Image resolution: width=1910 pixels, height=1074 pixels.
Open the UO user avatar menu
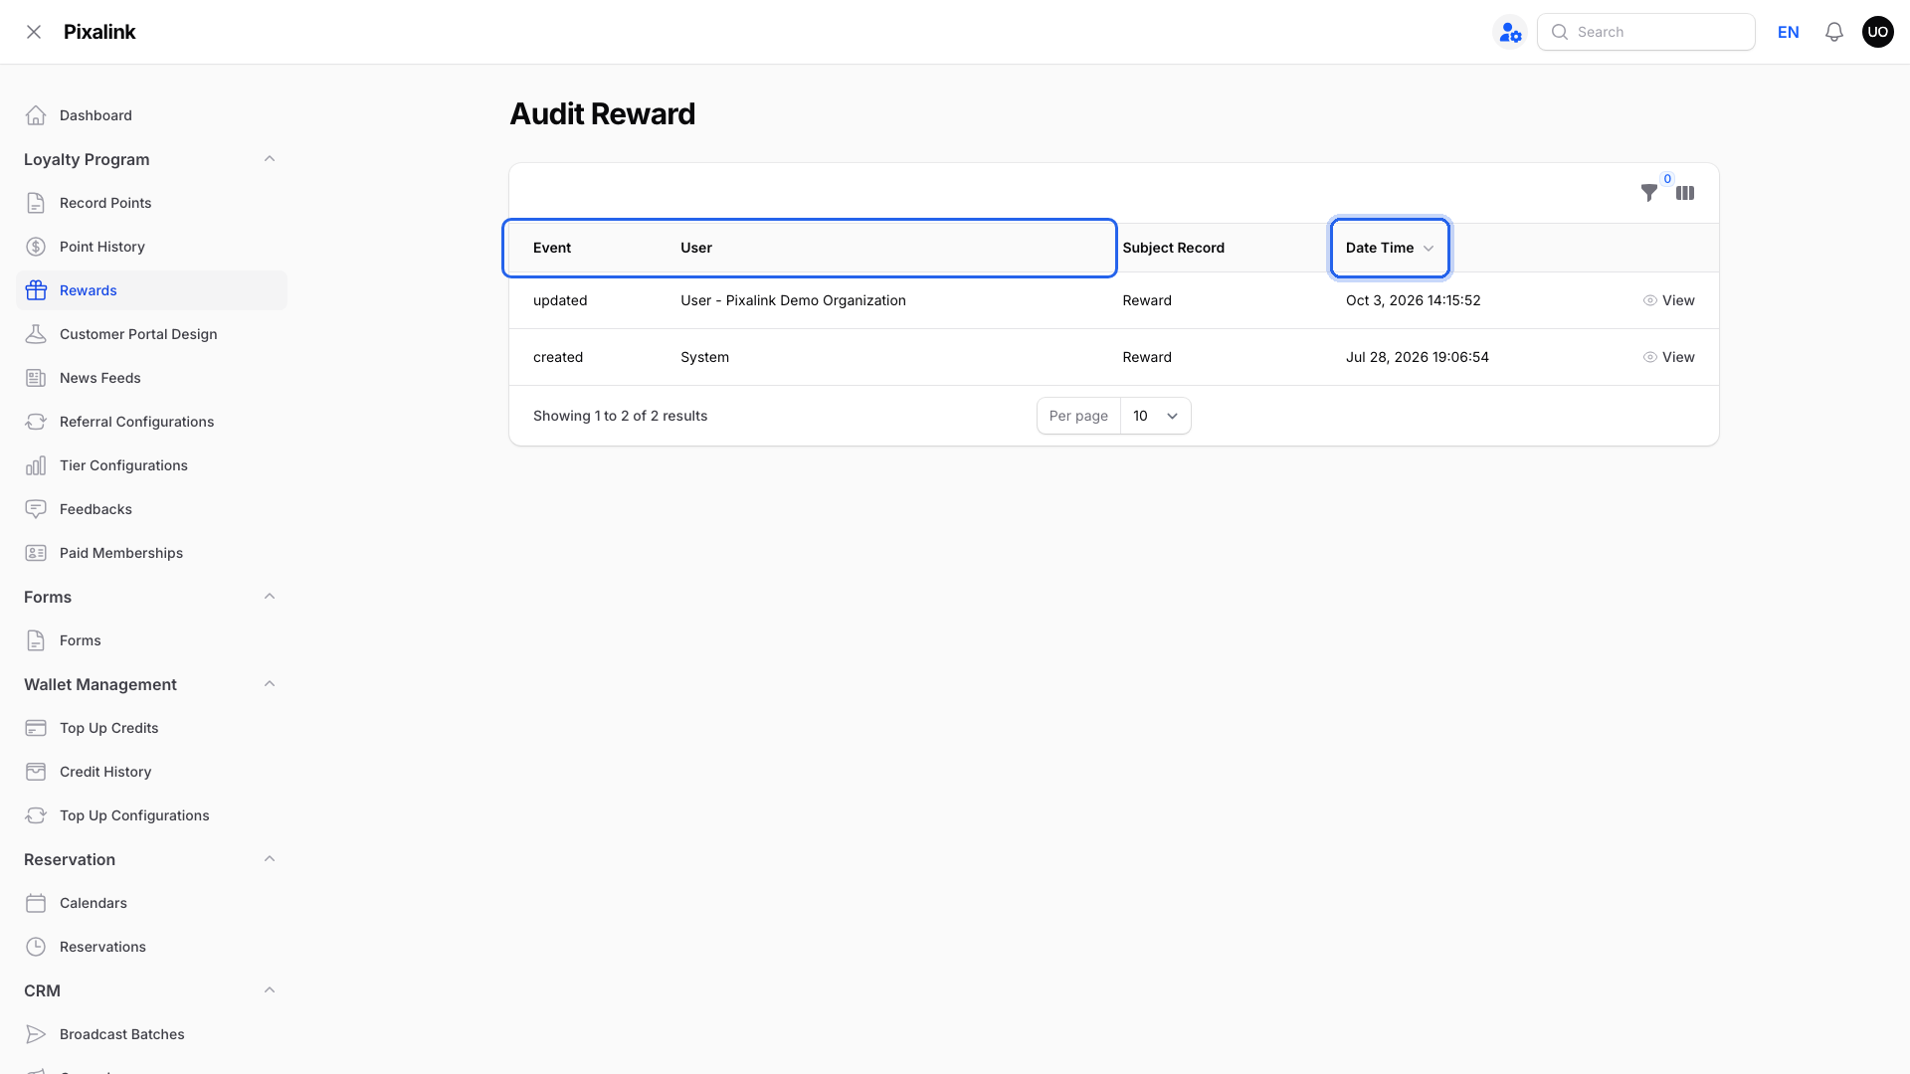[x=1878, y=32]
